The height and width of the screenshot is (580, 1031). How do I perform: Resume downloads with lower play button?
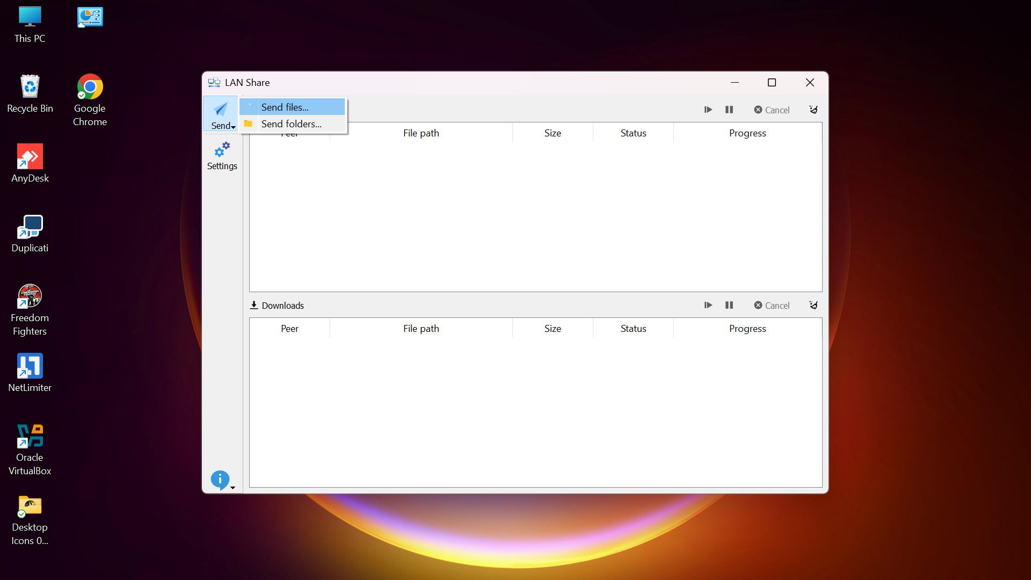tap(708, 305)
